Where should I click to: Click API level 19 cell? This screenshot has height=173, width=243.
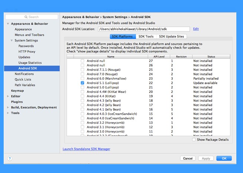tap(151, 96)
